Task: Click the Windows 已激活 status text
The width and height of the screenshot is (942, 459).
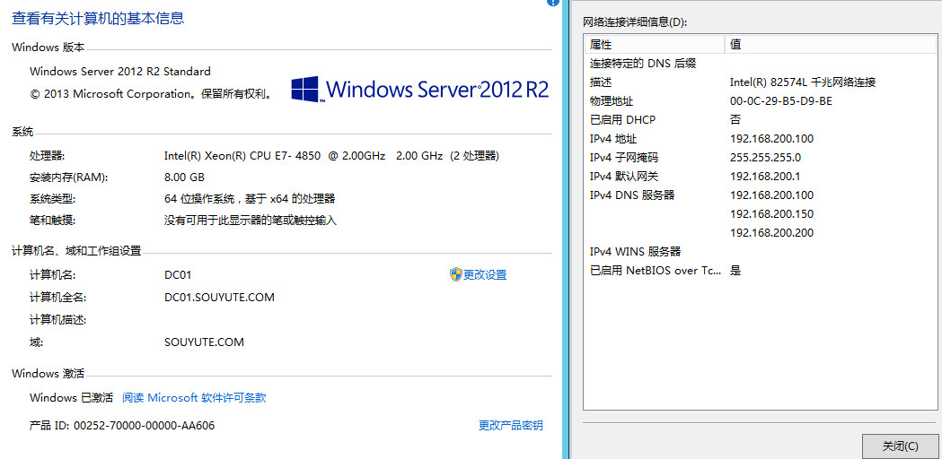Action: pos(72,397)
